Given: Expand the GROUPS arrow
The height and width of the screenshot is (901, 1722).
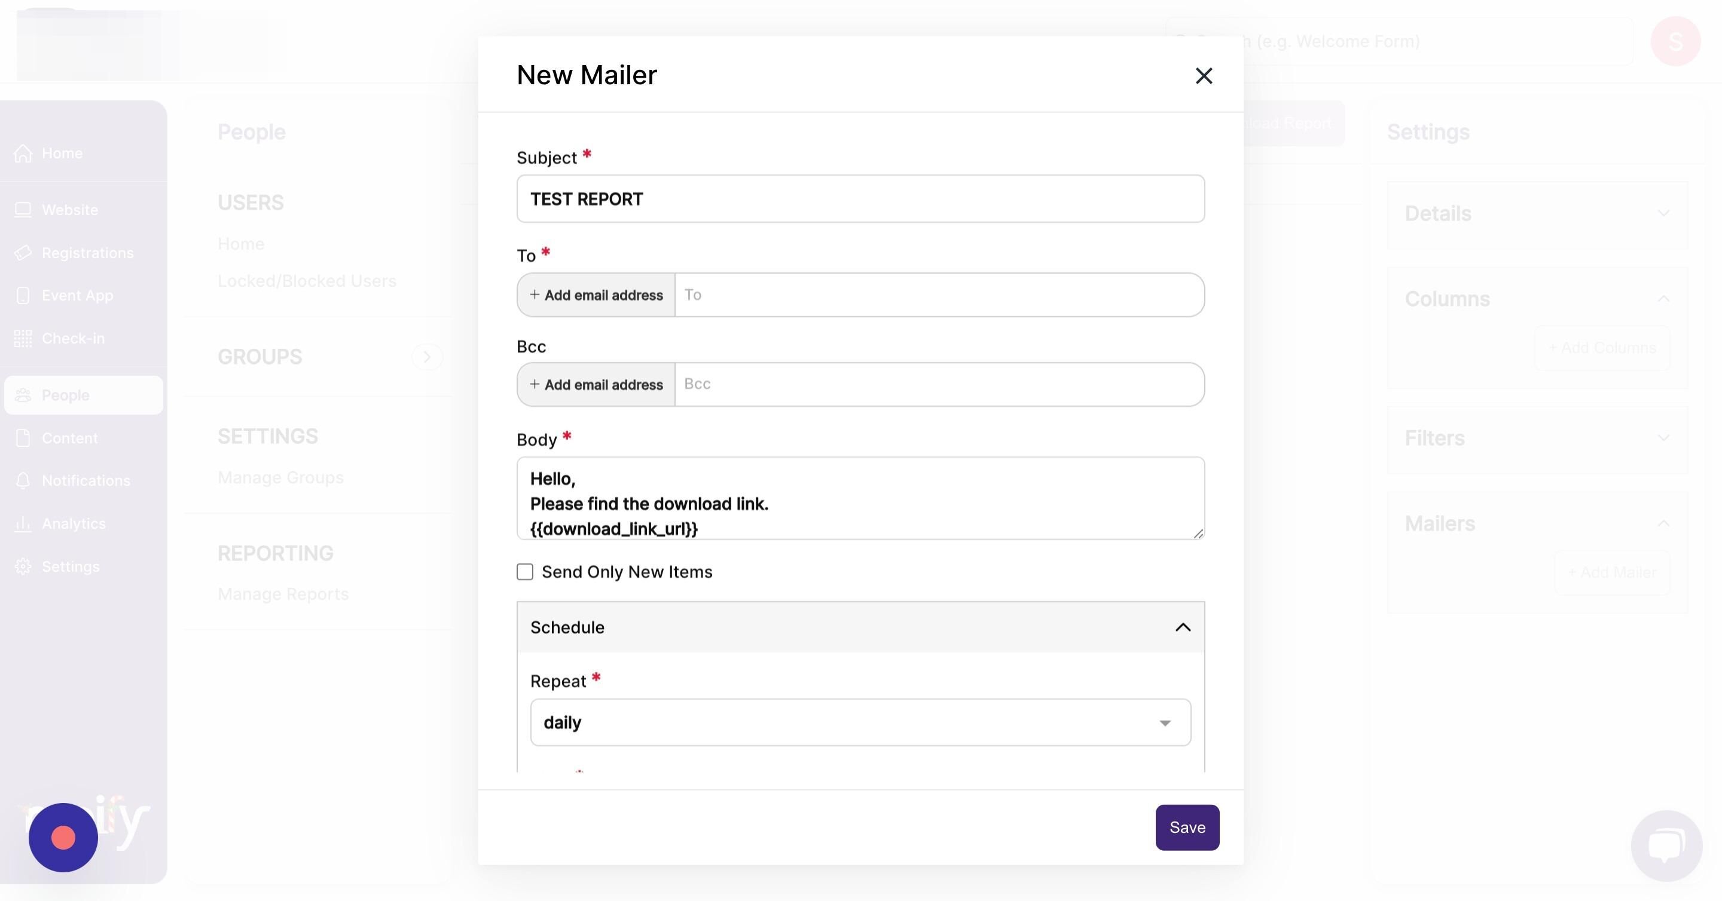Looking at the screenshot, I should coord(426,357).
